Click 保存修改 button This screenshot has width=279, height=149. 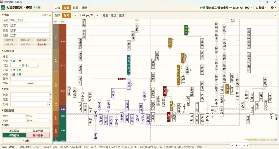[x=14, y=136]
